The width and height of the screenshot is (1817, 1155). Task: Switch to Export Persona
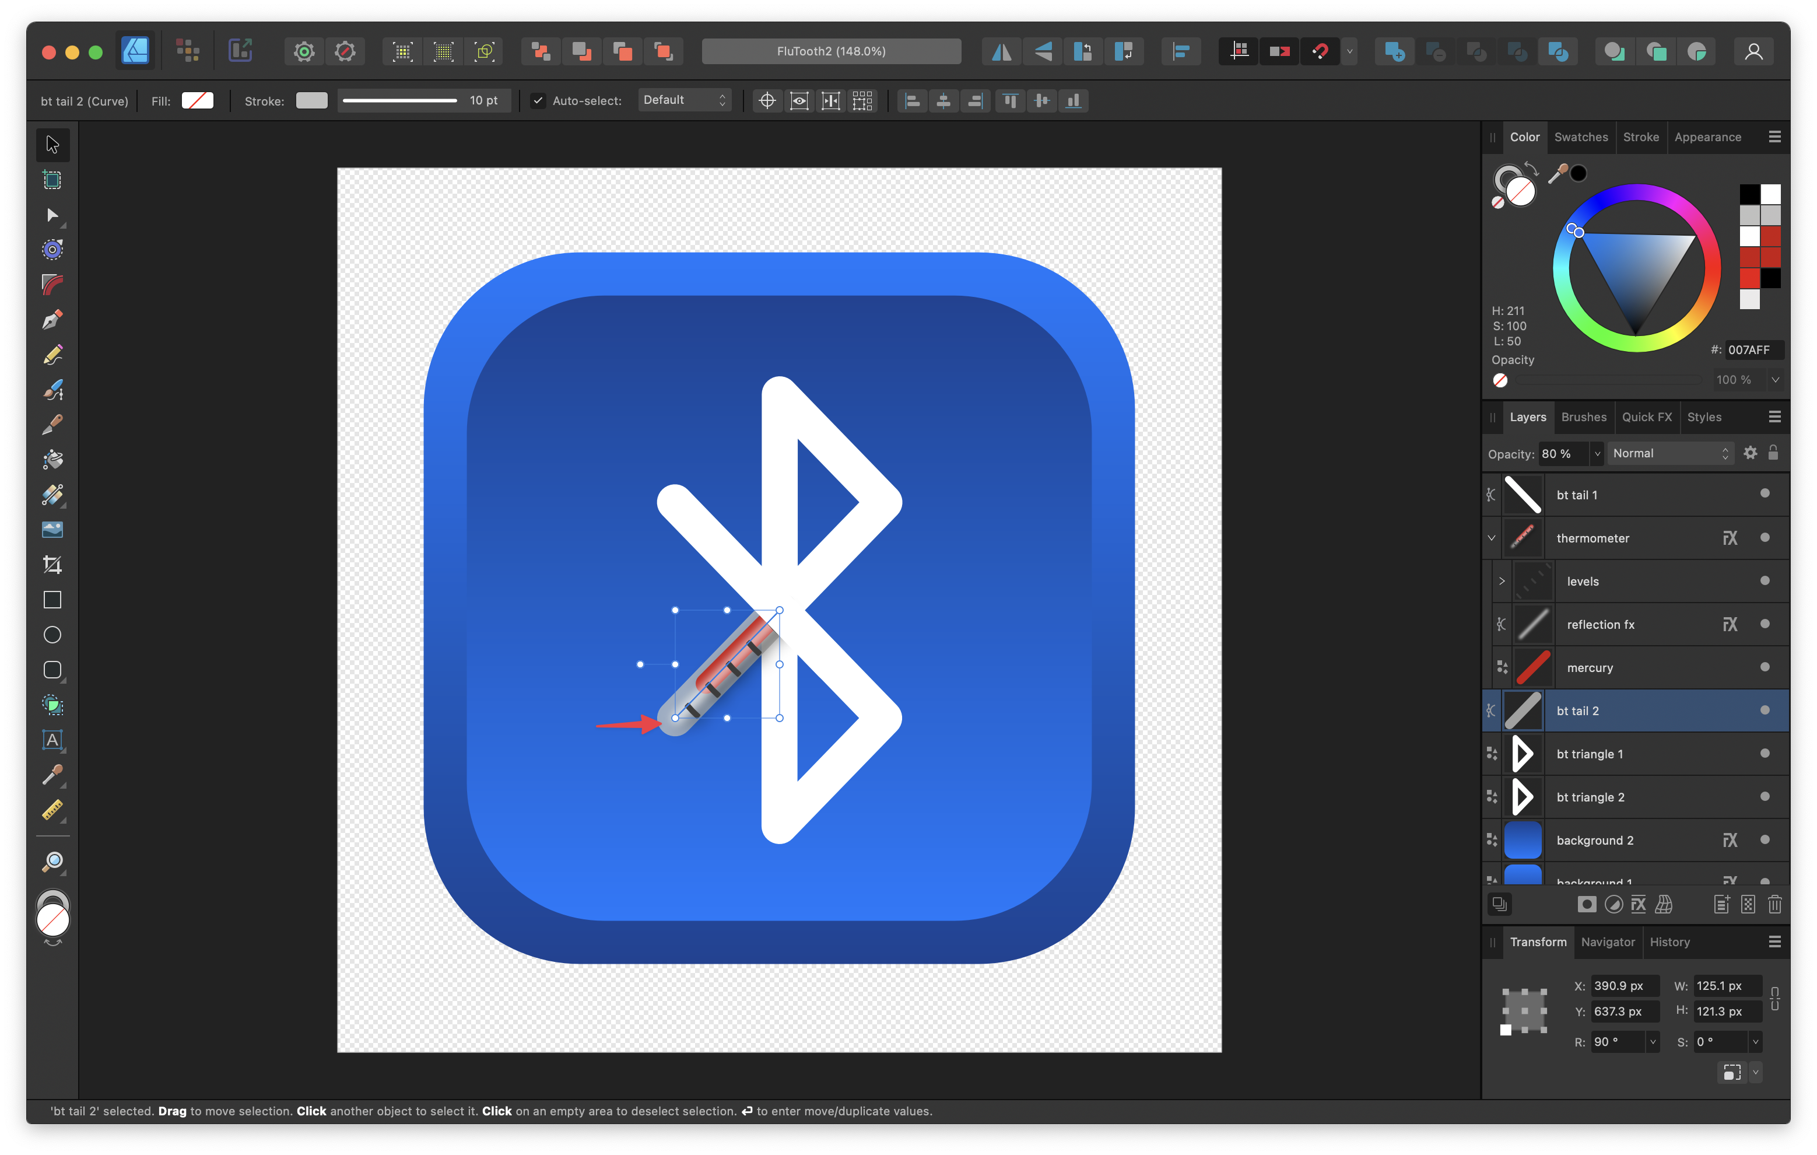click(241, 51)
